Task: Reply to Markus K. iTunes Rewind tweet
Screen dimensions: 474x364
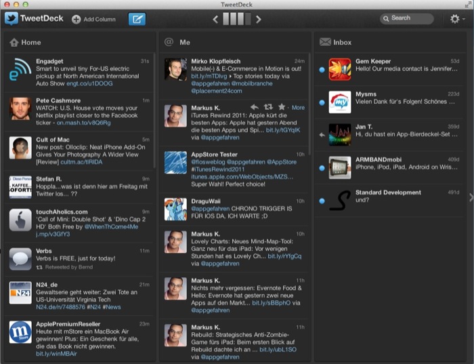Action: point(255,107)
